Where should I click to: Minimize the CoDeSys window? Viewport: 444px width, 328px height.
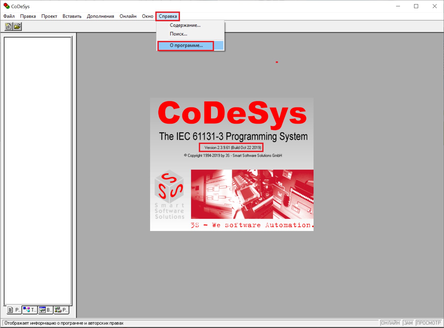(398, 6)
